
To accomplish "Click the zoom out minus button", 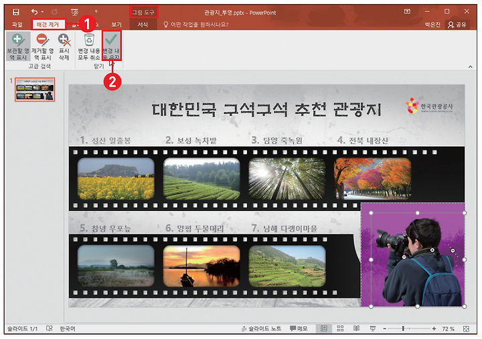I will coord(384,329).
